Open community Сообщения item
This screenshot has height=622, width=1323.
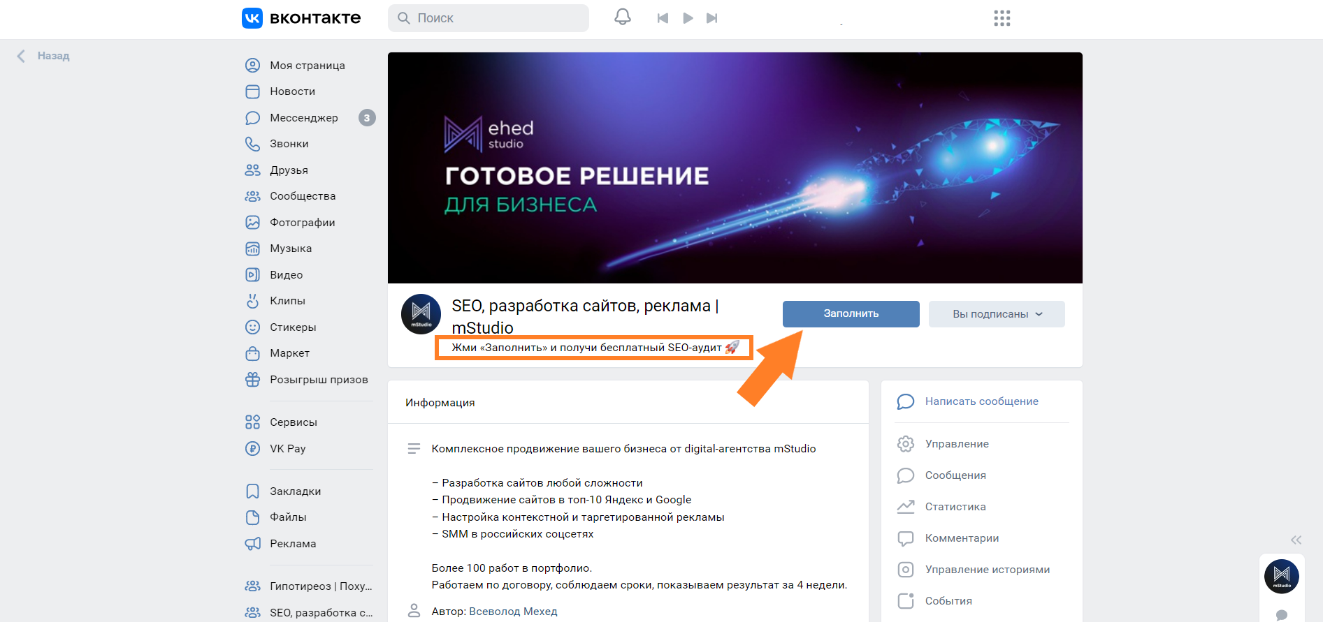pos(941,475)
